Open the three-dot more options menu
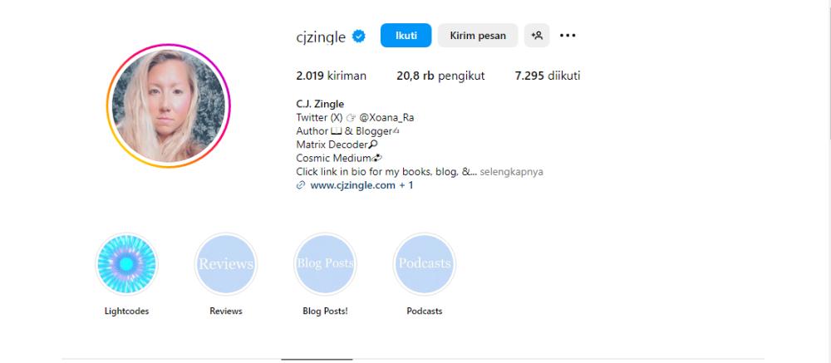Viewport: 831px width, 363px height. (x=568, y=36)
